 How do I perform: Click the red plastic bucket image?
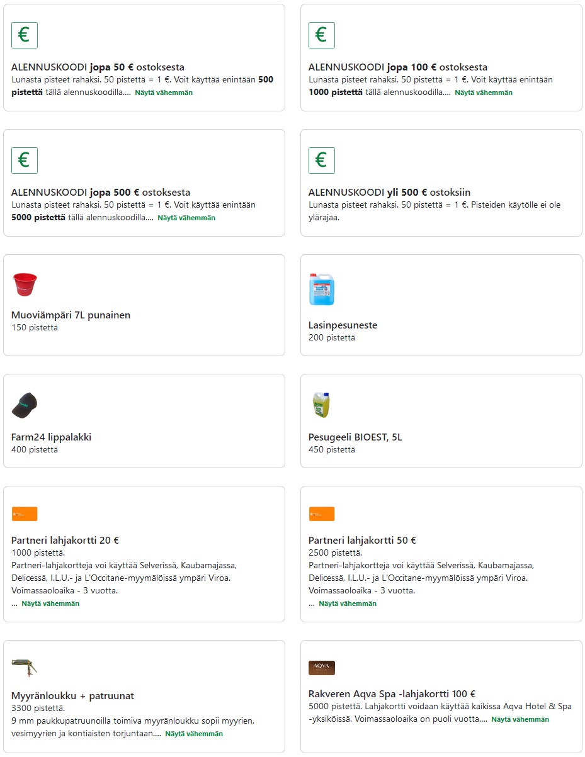point(25,285)
